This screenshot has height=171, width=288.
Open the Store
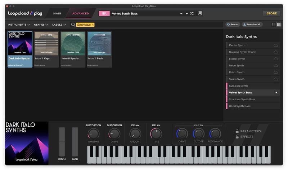[x=271, y=13]
